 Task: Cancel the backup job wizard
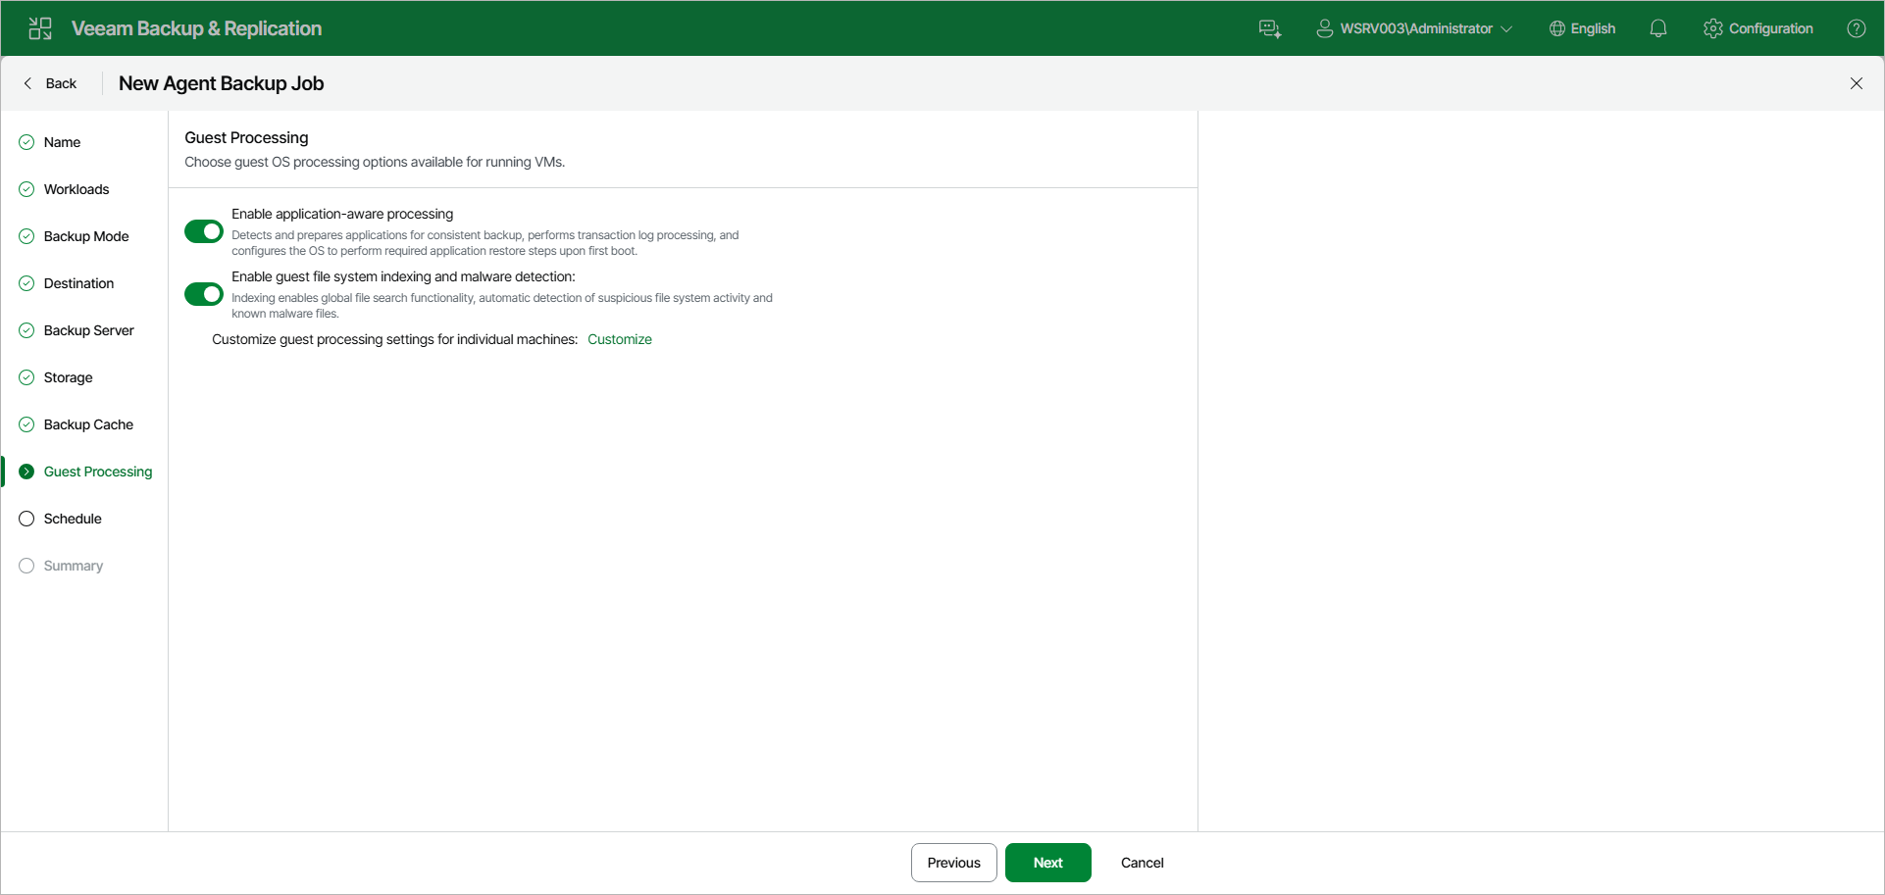(1143, 863)
